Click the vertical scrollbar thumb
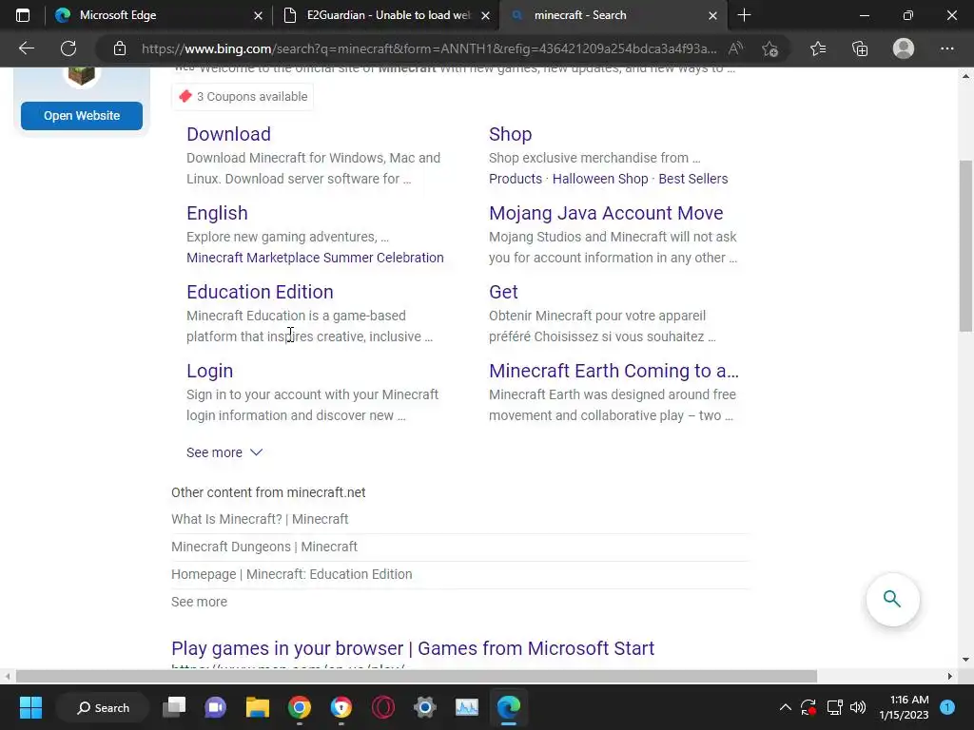This screenshot has height=730, width=974. pyautogui.click(x=966, y=246)
